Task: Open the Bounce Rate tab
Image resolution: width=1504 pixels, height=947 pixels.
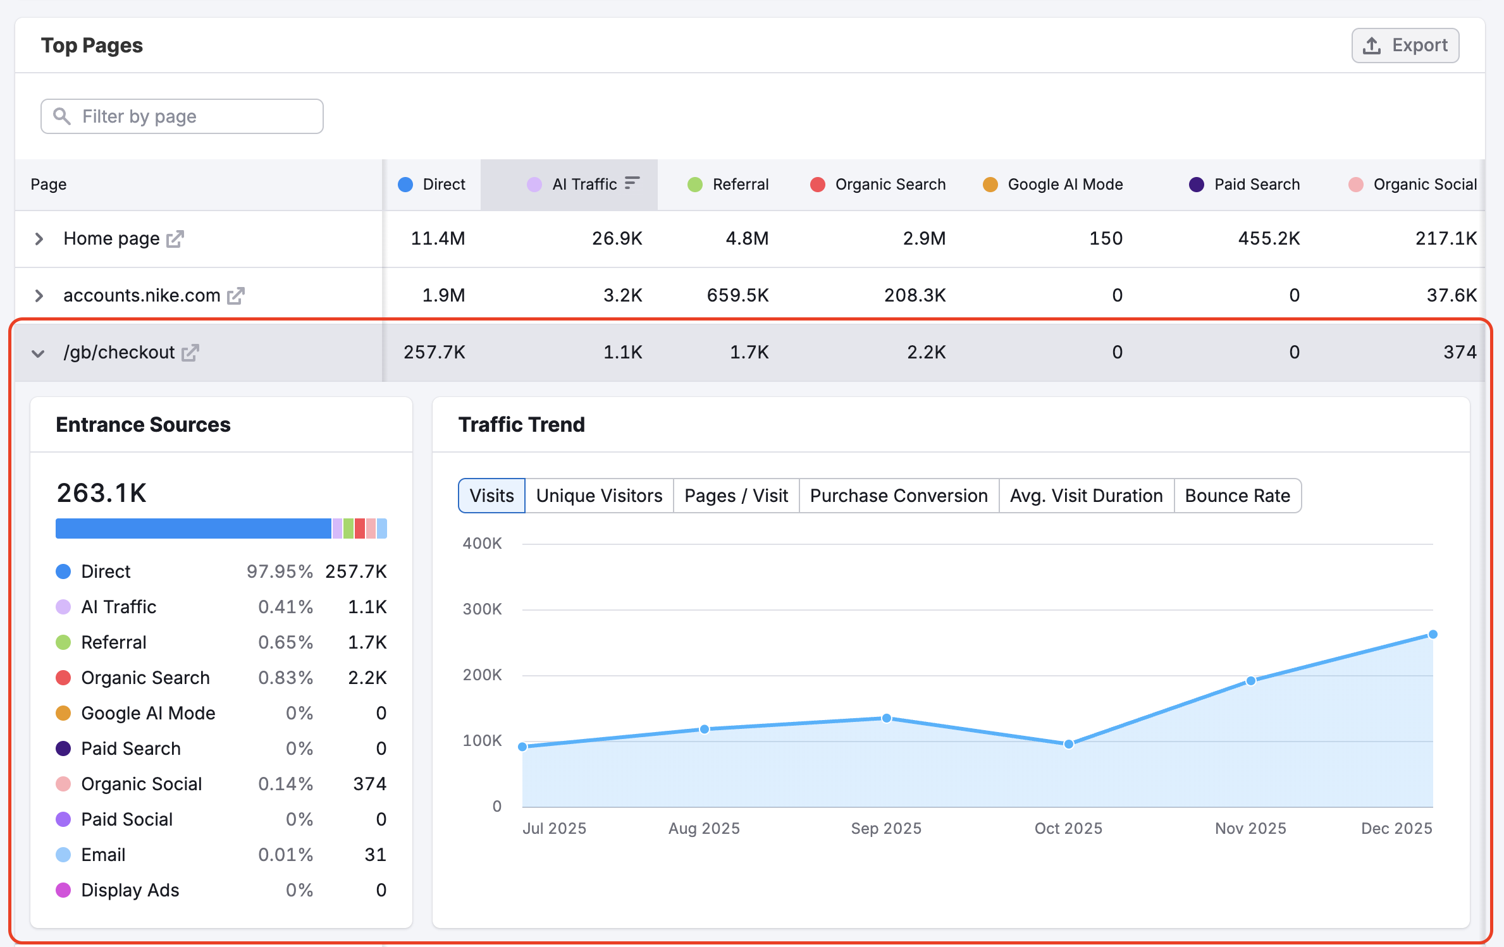Action: 1237,495
